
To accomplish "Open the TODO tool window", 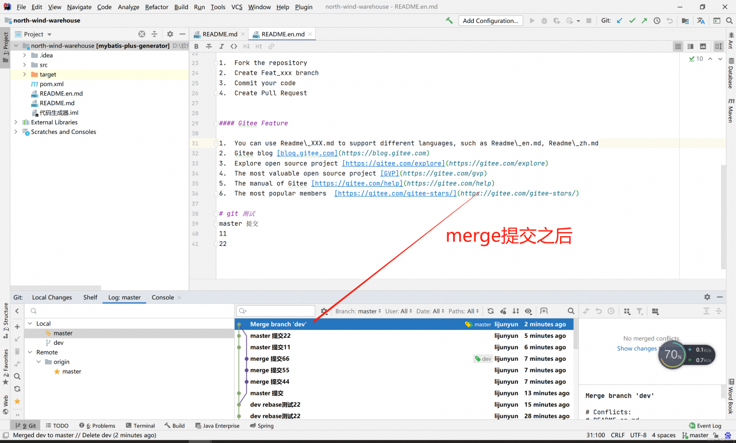I will pos(56,426).
